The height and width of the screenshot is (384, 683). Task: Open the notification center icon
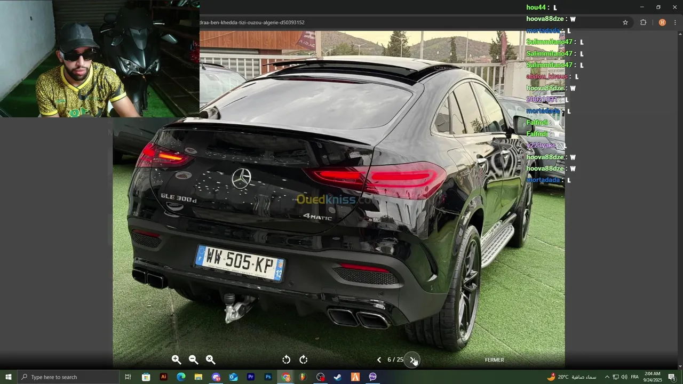coord(672,377)
